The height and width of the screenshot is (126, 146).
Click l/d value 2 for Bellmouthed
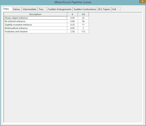pyautogui.click(x=83, y=28)
